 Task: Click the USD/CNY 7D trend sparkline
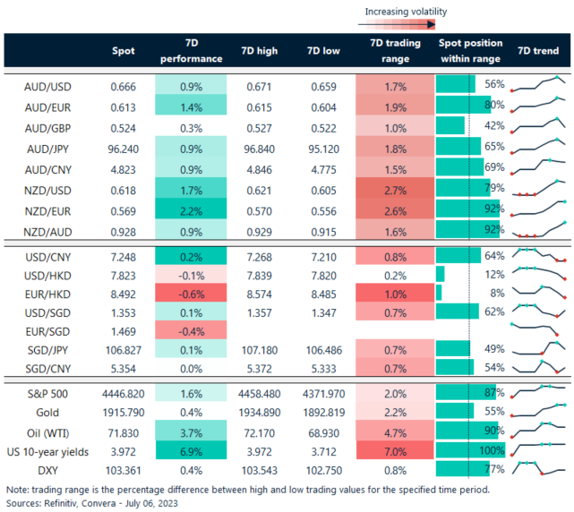[x=538, y=252]
